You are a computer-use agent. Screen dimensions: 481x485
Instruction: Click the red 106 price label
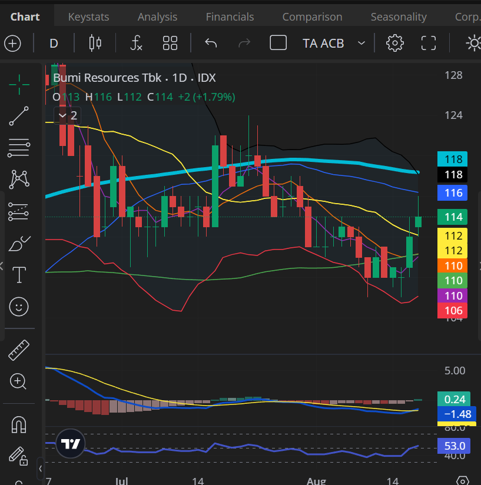pyautogui.click(x=452, y=311)
